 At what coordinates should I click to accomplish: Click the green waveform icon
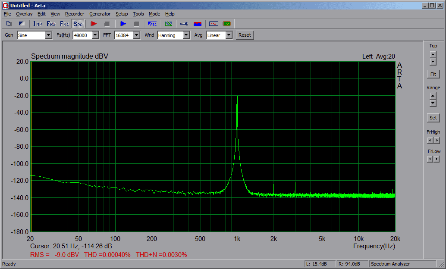point(226,24)
